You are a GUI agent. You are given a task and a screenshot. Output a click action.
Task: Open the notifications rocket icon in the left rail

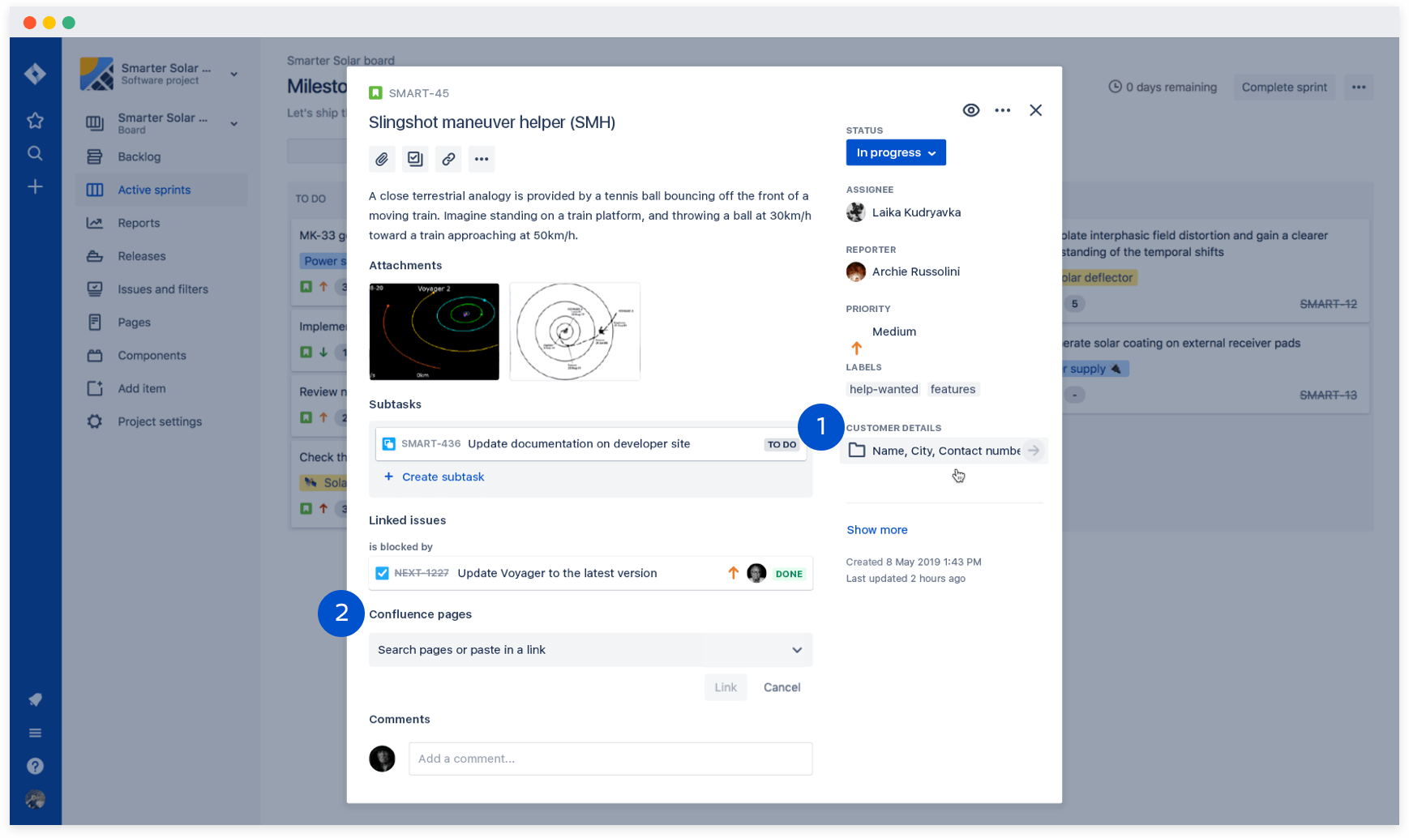[x=35, y=699]
